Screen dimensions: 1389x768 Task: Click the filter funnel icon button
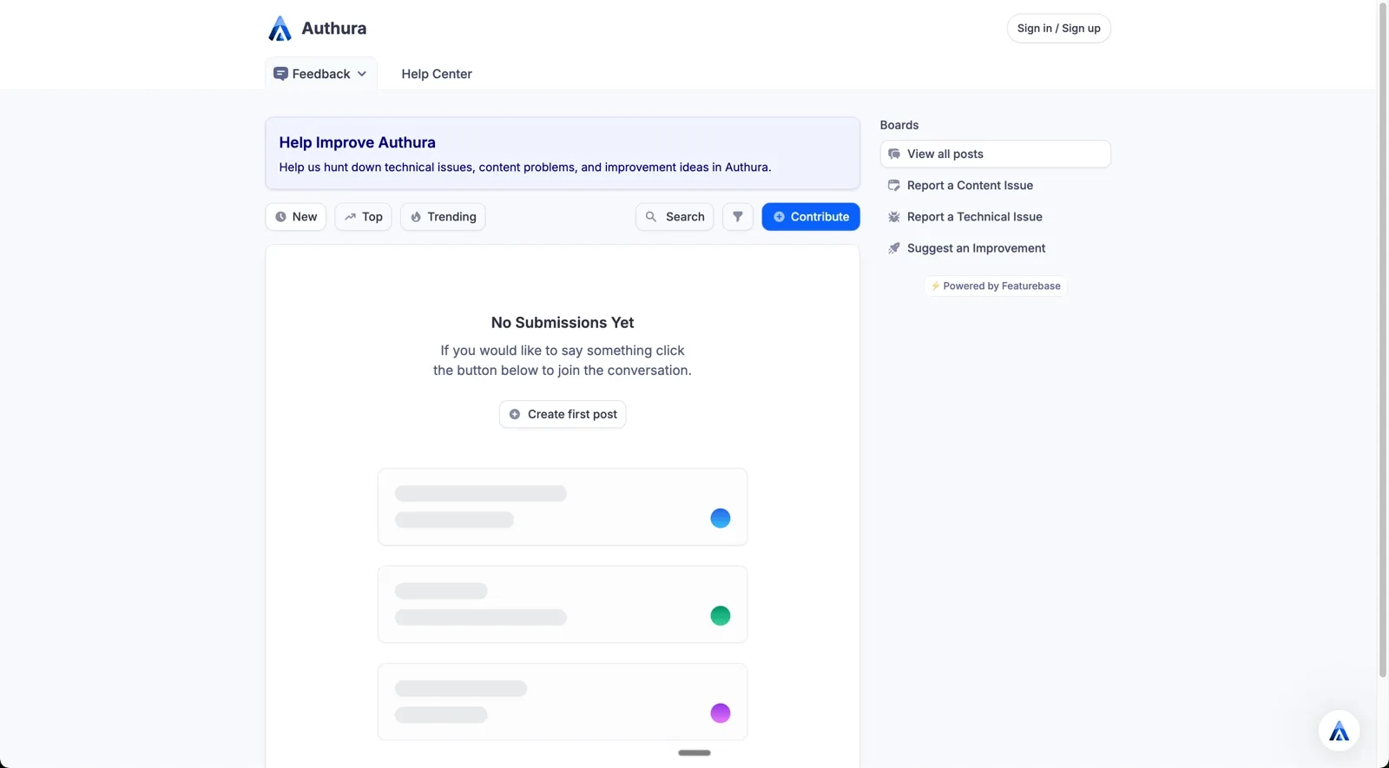pos(738,217)
